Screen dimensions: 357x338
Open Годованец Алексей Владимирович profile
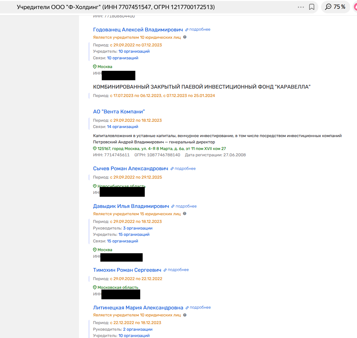coord(138,30)
